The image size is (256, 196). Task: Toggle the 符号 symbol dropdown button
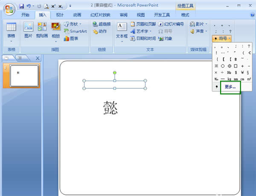click(x=222, y=38)
